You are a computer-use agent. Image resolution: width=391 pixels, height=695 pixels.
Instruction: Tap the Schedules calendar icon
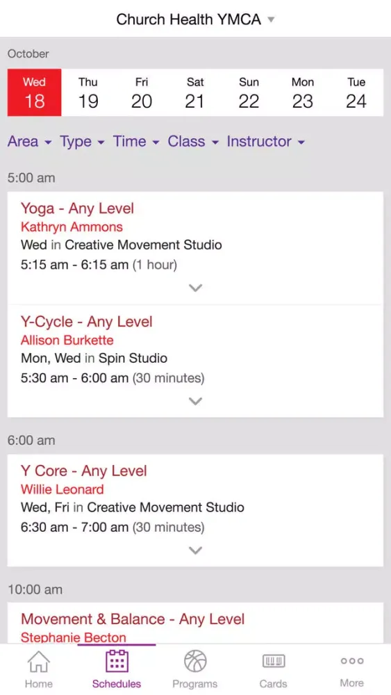coord(117,661)
